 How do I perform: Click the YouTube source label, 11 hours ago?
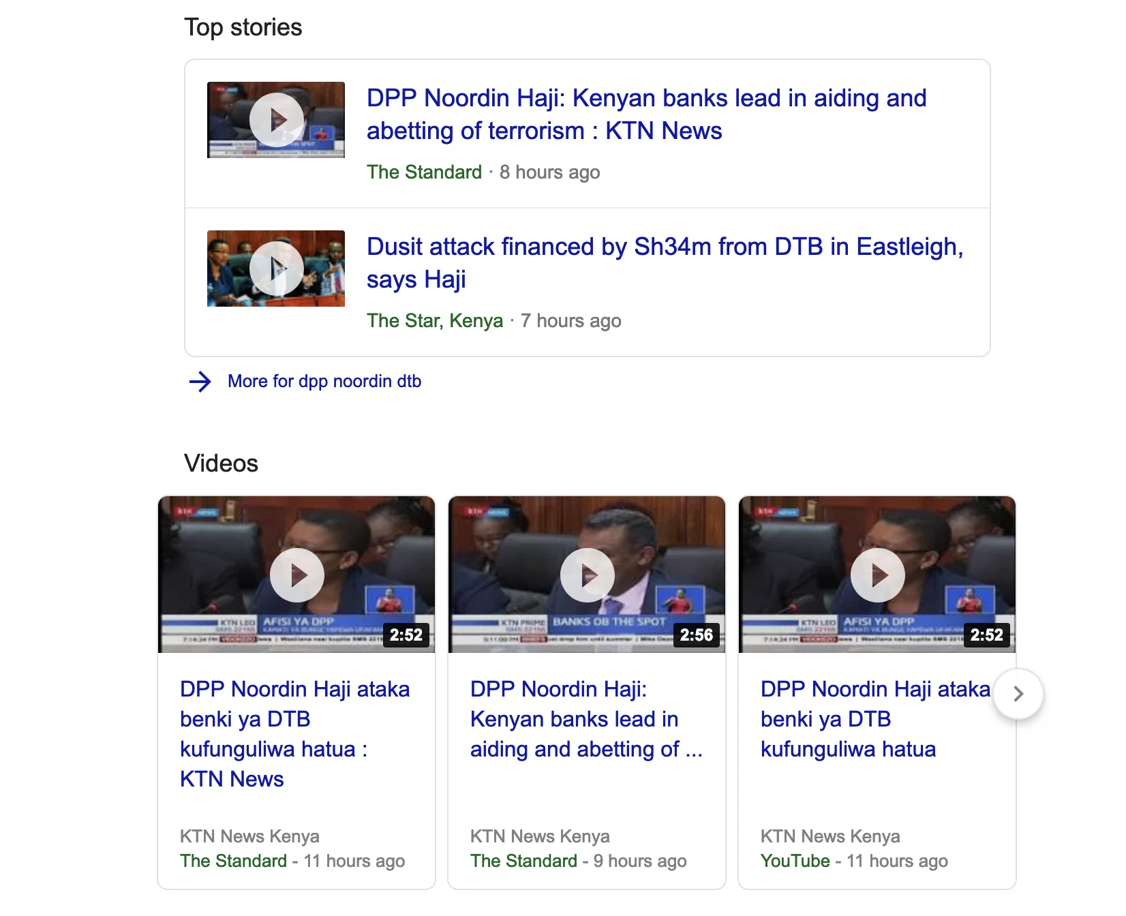(x=795, y=861)
